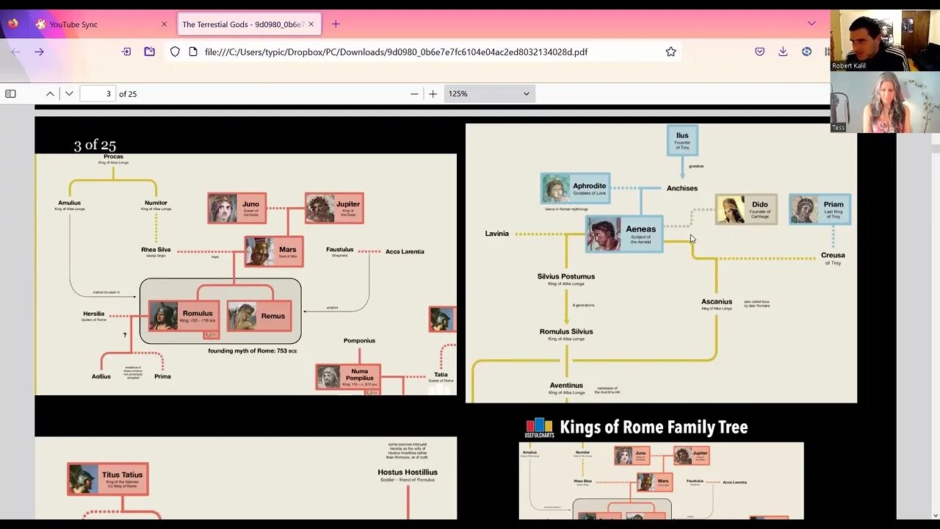The image size is (940, 529).
Task: Click the Aeneas box
Action: coord(624,234)
